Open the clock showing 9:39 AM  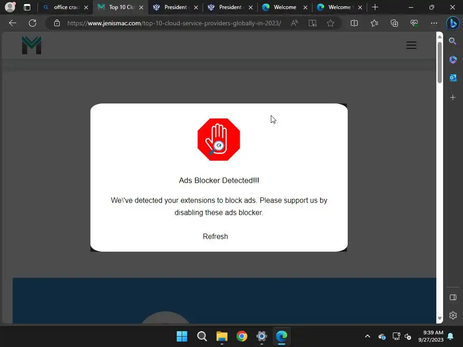pos(431,336)
